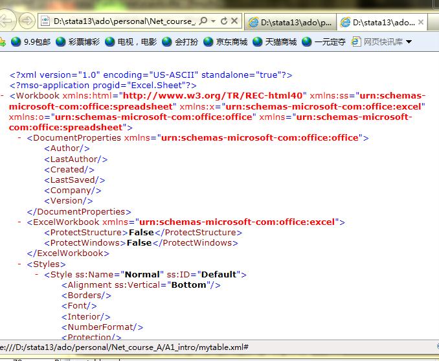This screenshot has width=439, height=361.
Task: Click the browser forward button
Action: tap(27, 21)
